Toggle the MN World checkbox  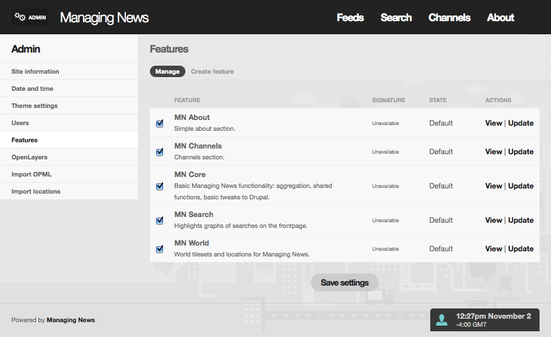tap(160, 249)
